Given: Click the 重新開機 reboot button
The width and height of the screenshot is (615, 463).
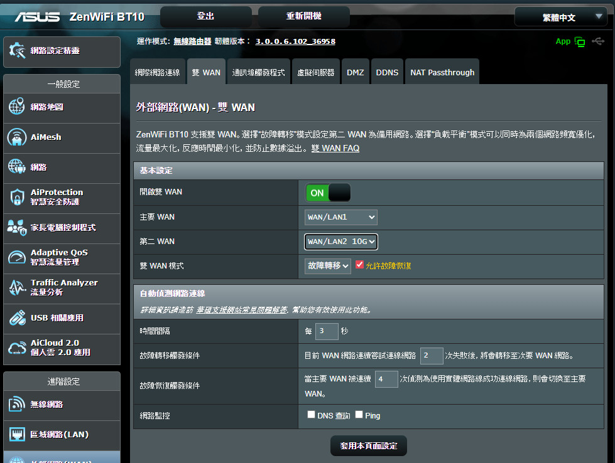Looking at the screenshot, I should click(x=303, y=16).
